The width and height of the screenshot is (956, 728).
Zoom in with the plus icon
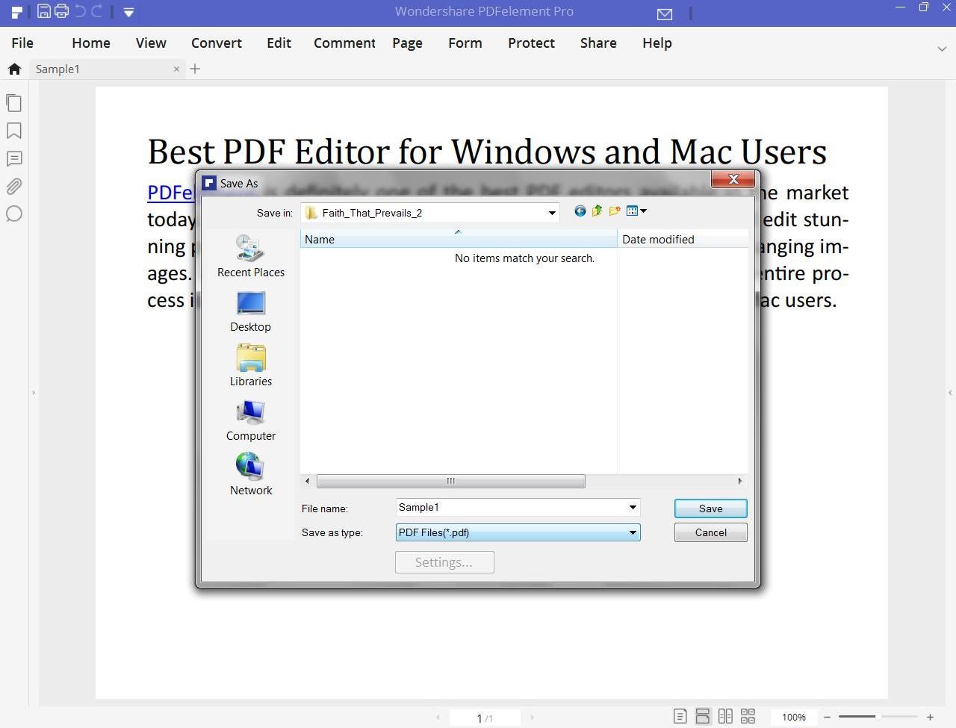[930, 717]
